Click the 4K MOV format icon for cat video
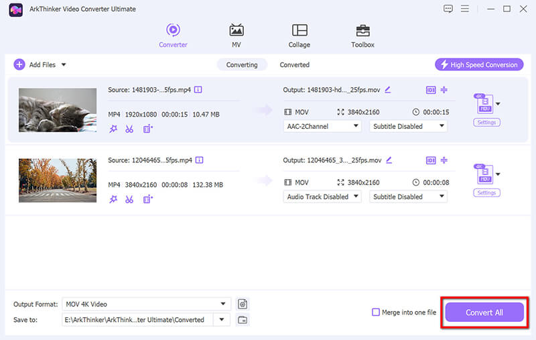 point(484,104)
